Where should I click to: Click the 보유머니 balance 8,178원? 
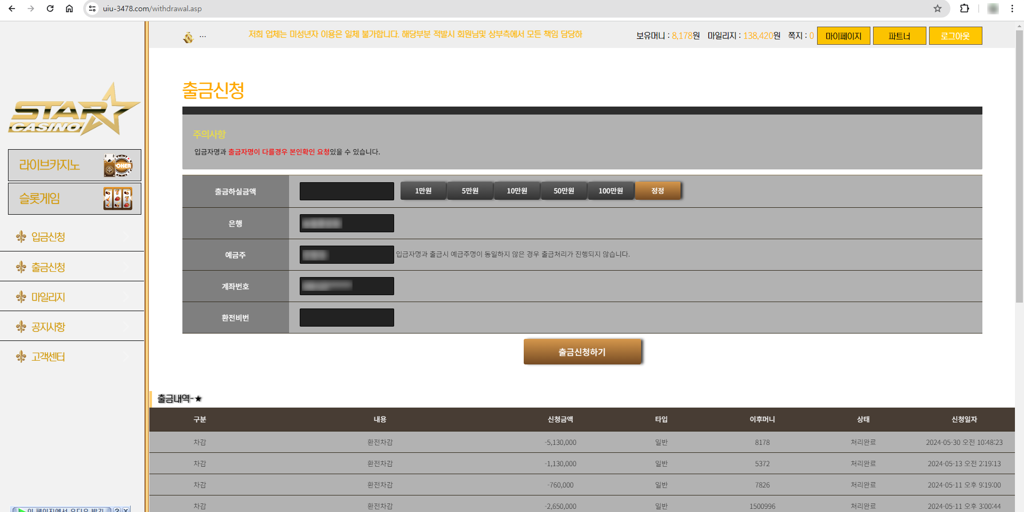tap(686, 36)
